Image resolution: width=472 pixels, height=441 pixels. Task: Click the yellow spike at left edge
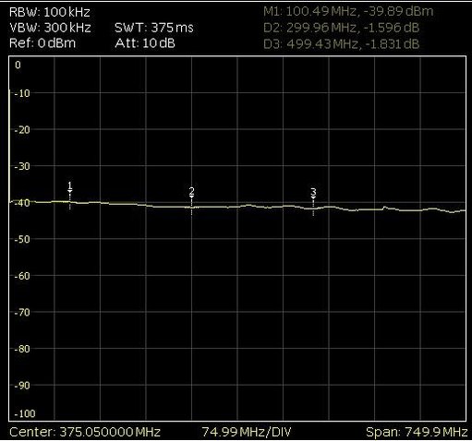click(x=9, y=145)
